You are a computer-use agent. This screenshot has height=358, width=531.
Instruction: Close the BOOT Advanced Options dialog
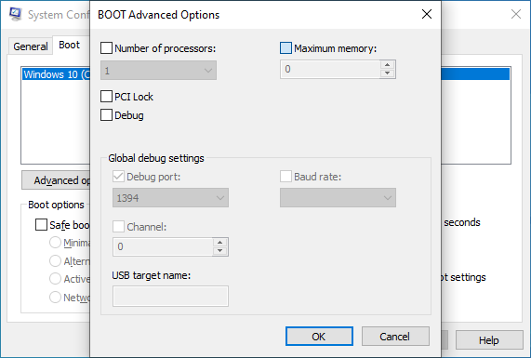[x=427, y=14]
